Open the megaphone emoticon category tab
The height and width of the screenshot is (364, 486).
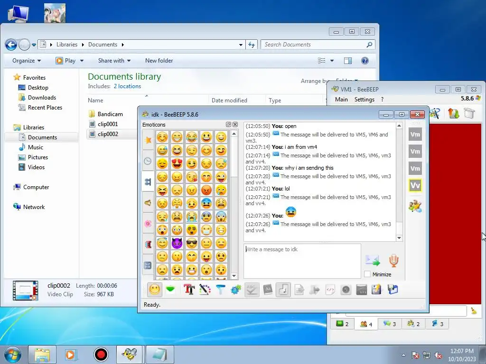(148, 203)
